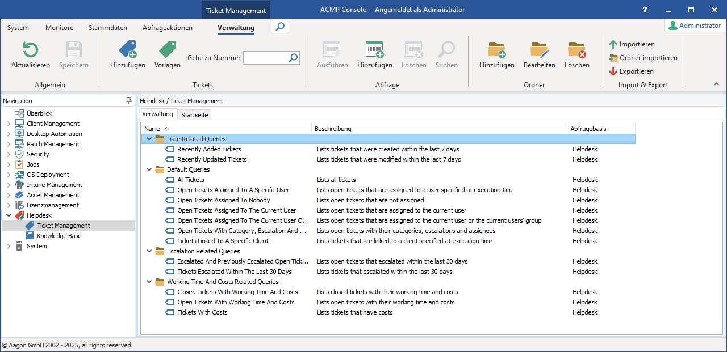Expand the Client Management tree node
727x352 pixels.
[9, 124]
